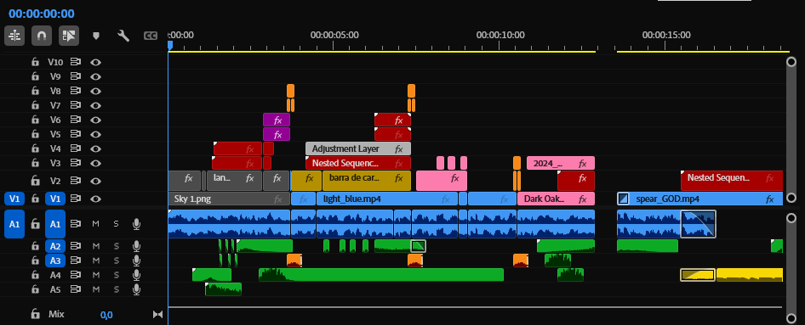Lock the V8 track
The width and height of the screenshot is (805, 325).
pyautogui.click(x=35, y=91)
